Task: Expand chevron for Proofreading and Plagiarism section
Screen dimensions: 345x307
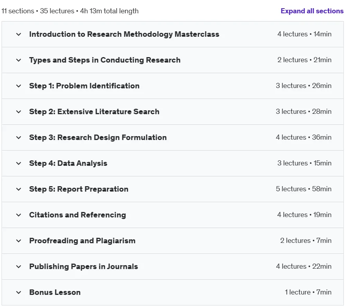Action: point(19,241)
